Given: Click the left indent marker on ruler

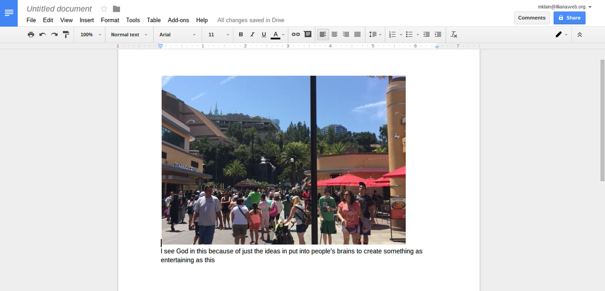Looking at the screenshot, I should [161, 46].
